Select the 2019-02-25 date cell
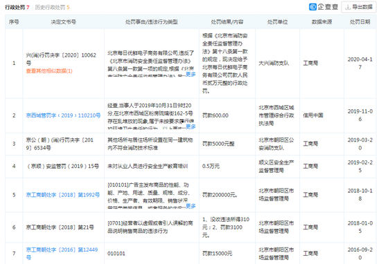Image resolution: width=381 pixels, height=264 pixels. (360, 167)
